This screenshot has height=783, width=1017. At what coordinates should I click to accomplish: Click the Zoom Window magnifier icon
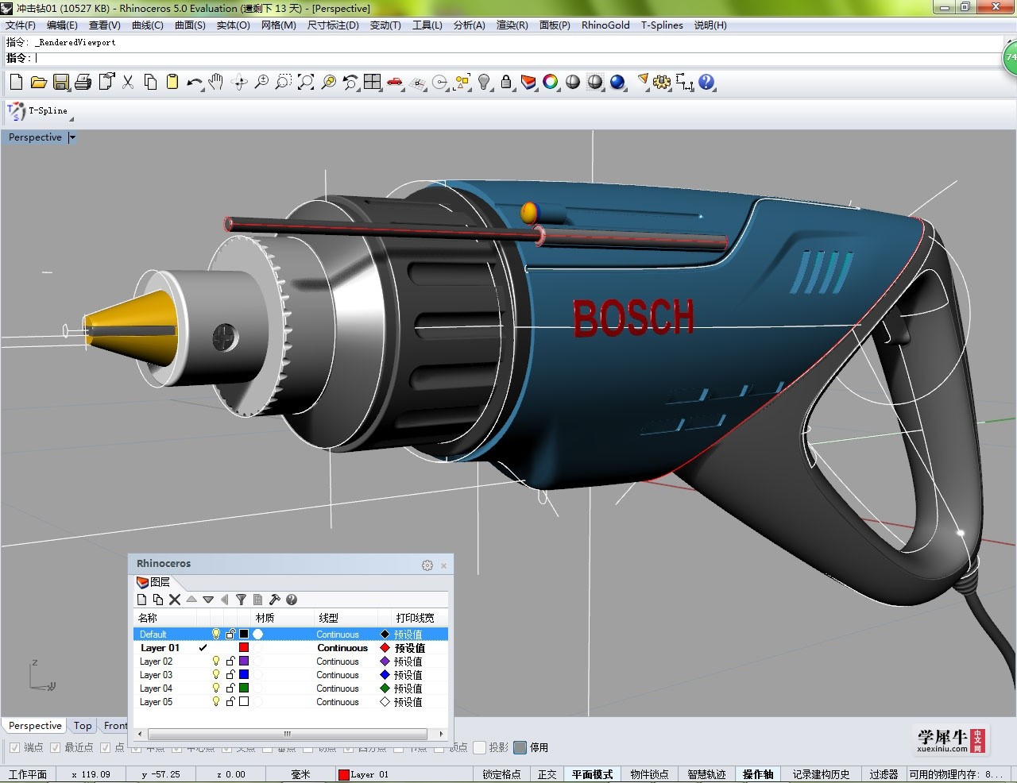pyautogui.click(x=284, y=82)
